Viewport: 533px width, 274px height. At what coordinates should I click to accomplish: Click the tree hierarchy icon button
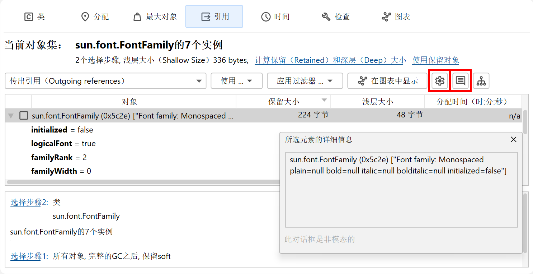pyautogui.click(x=481, y=81)
